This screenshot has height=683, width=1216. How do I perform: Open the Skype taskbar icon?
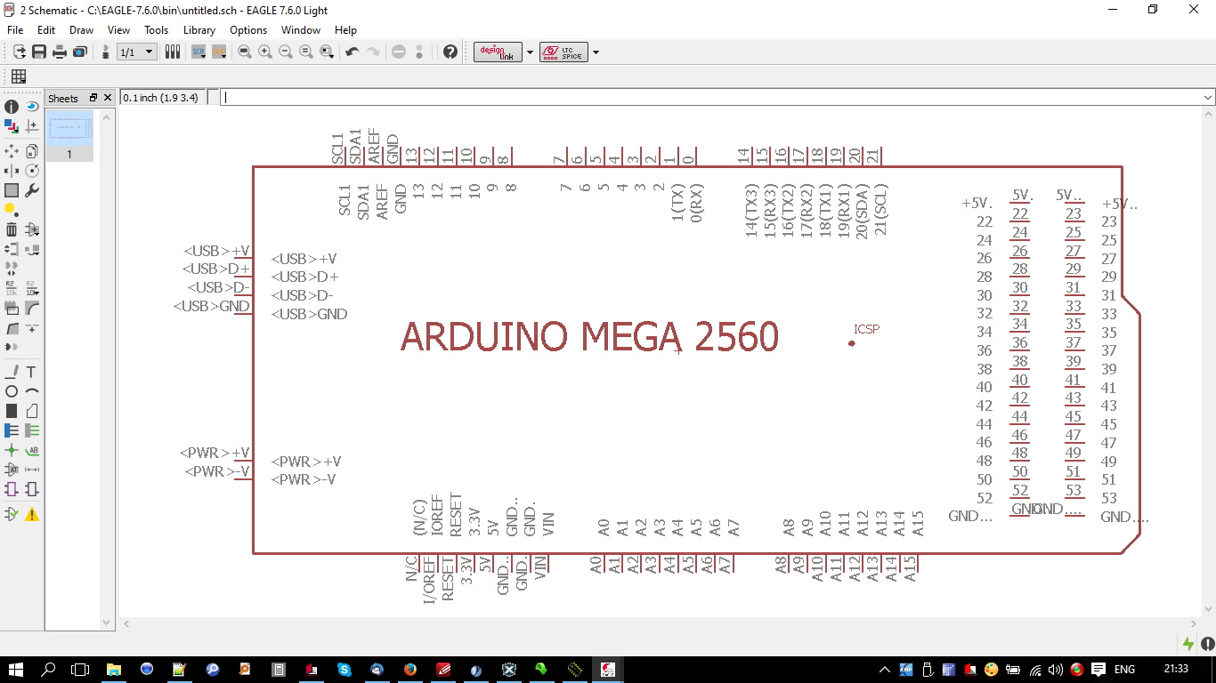(344, 669)
